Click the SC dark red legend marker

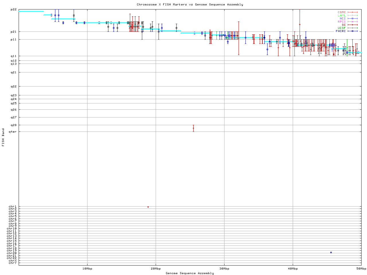coord(352,25)
